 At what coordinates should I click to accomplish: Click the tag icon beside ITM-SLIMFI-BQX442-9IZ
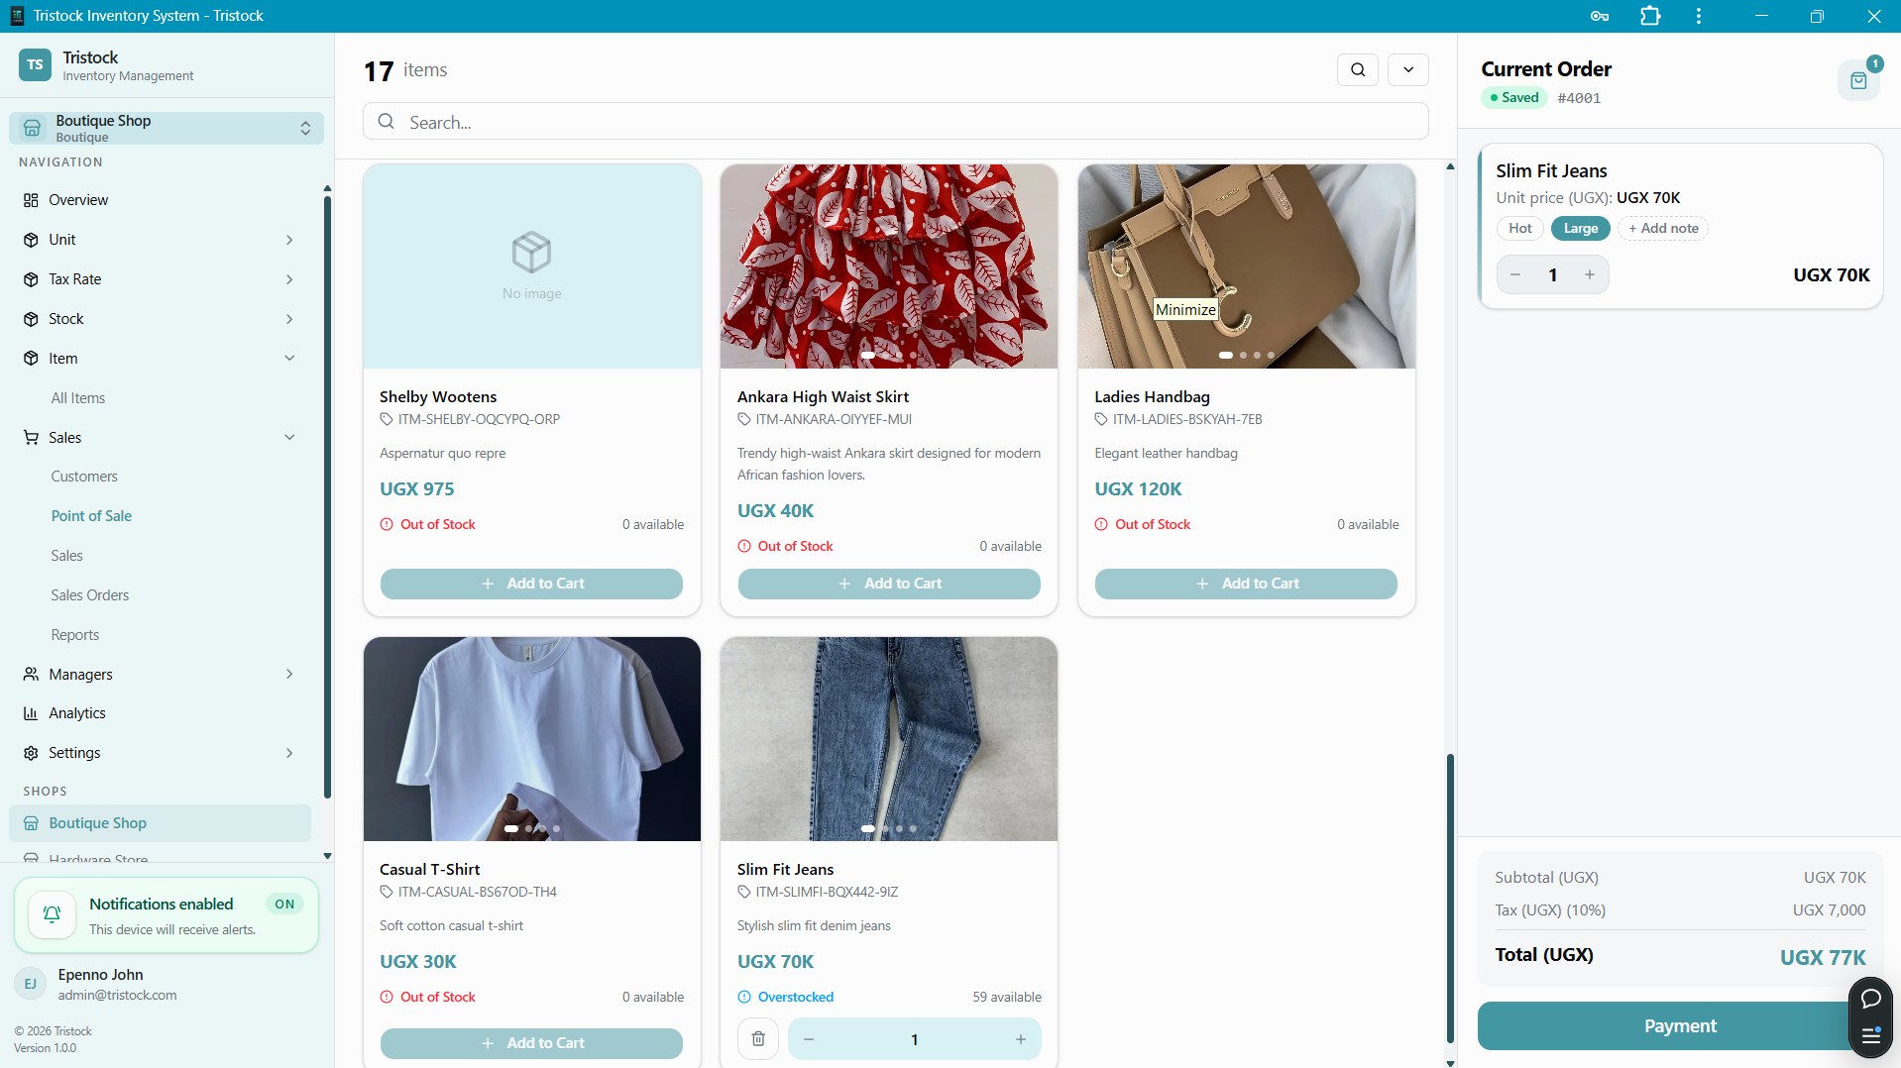(743, 893)
